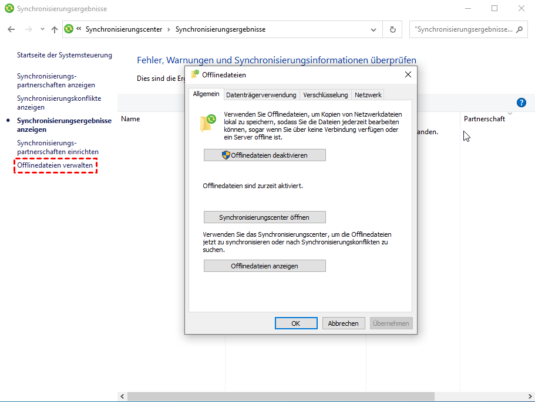Click Synchronisierungscenter breadcrumb in address bar
The image size is (535, 402).
tap(124, 29)
